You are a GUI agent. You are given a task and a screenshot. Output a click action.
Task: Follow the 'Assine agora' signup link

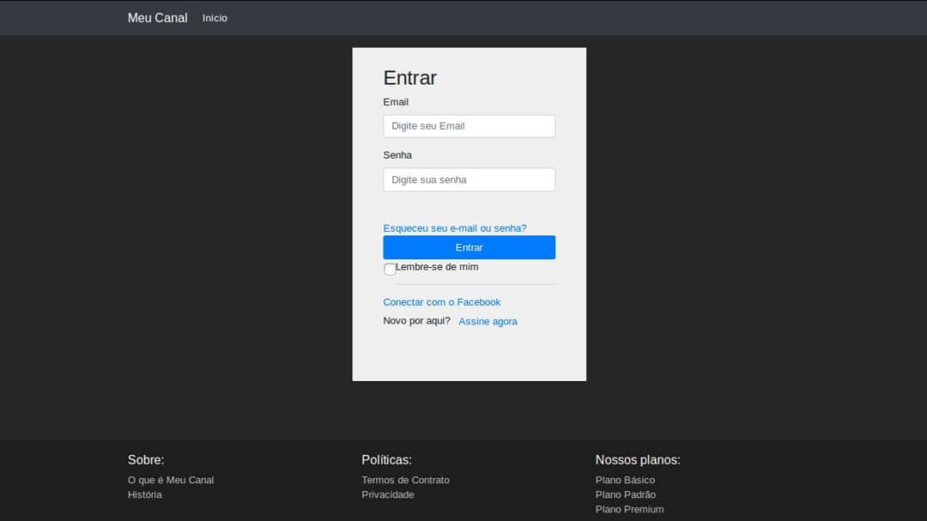[x=488, y=321]
